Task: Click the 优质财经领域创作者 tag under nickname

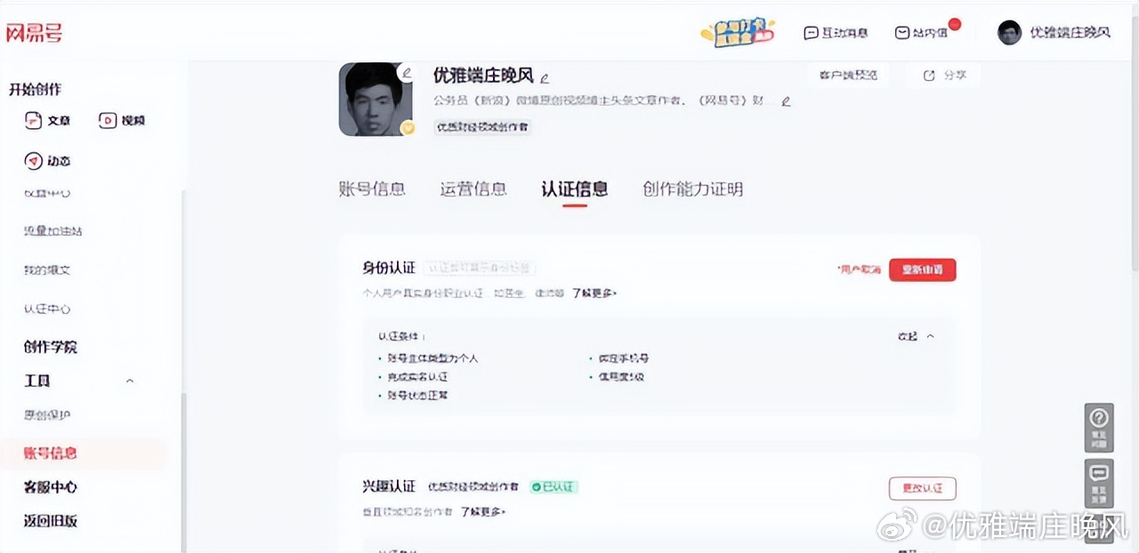Action: click(482, 127)
